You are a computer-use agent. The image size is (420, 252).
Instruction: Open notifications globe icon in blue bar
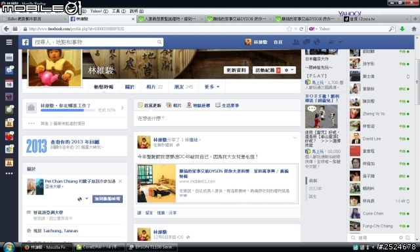(x=317, y=42)
